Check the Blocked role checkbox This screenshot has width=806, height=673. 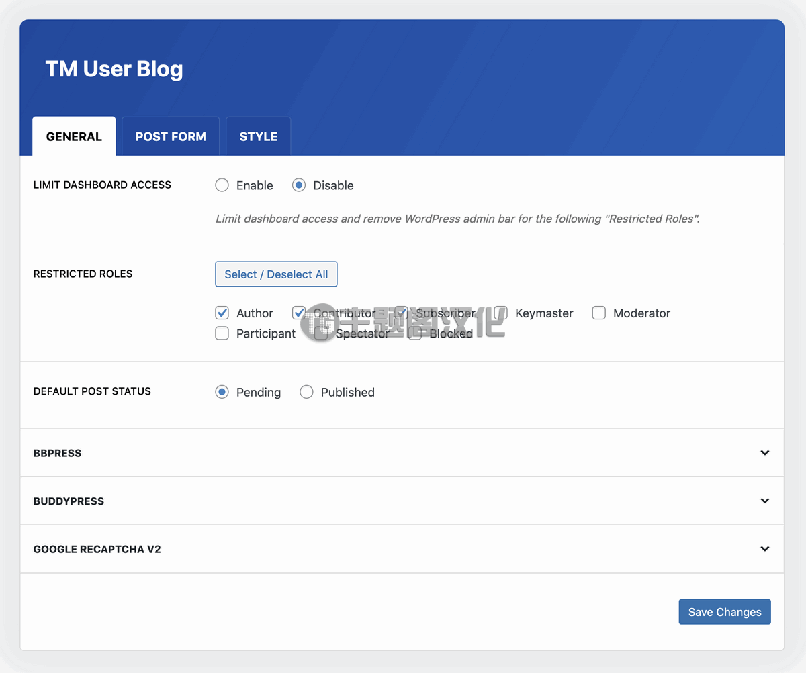click(415, 333)
